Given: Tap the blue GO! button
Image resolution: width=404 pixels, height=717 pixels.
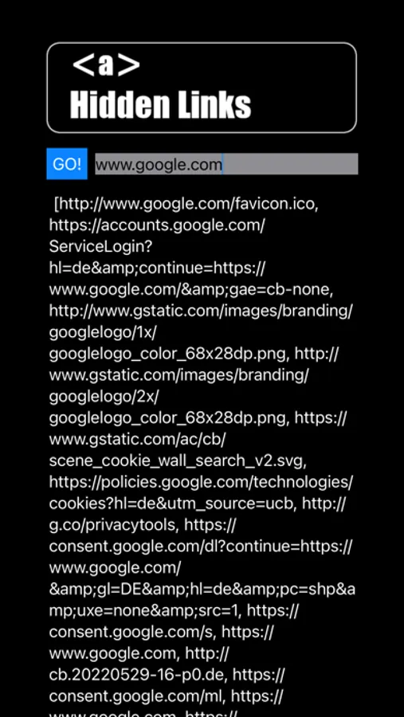Looking at the screenshot, I should pos(67,163).
